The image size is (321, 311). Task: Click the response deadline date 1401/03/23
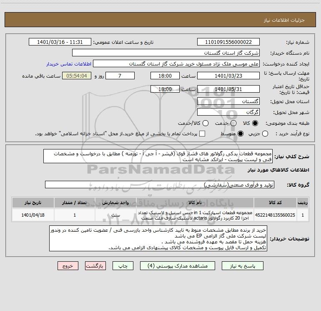[x=228, y=76]
